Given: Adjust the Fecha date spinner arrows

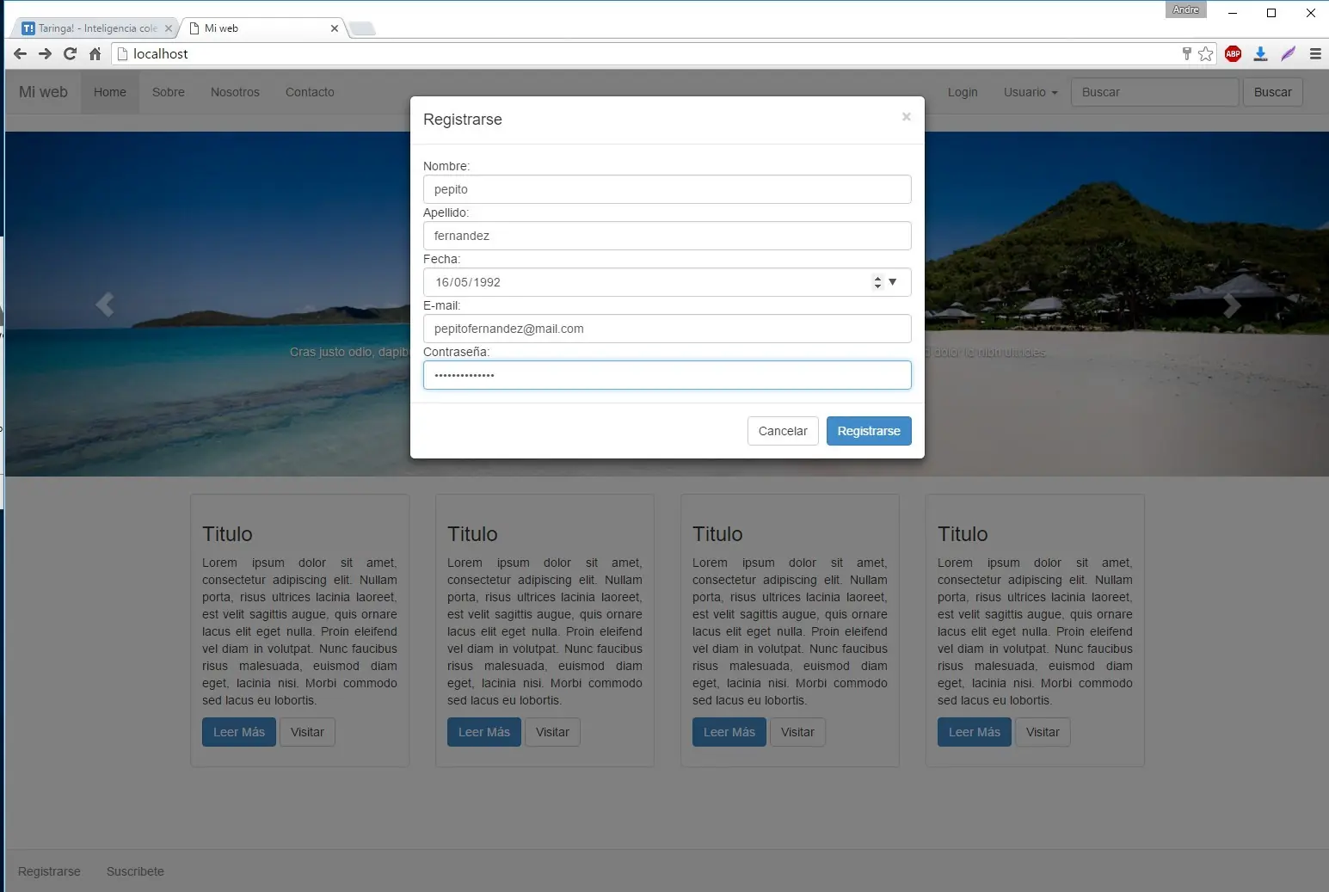Looking at the screenshot, I should point(877,282).
